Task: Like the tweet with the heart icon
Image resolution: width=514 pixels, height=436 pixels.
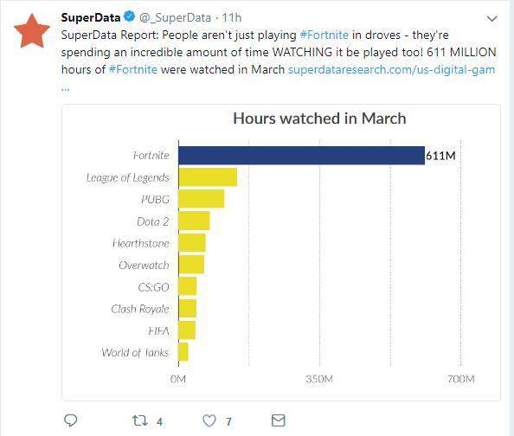Action: click(x=209, y=420)
